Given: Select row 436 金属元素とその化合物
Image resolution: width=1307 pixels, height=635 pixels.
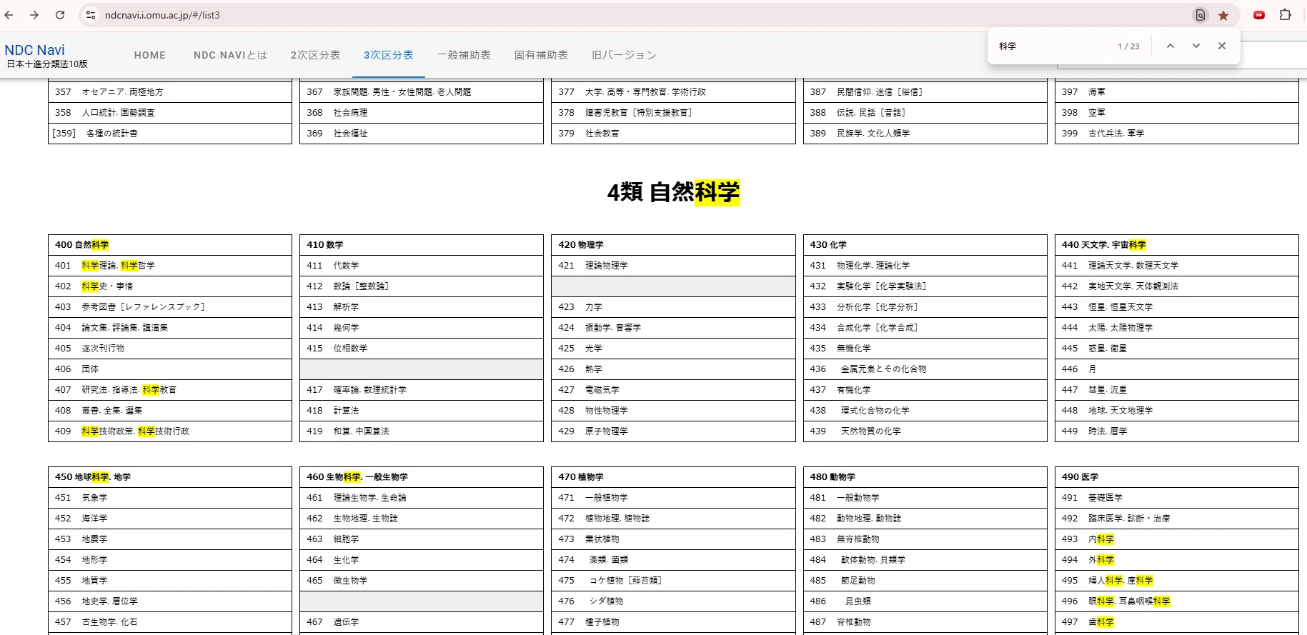Looking at the screenshot, I should tap(925, 369).
